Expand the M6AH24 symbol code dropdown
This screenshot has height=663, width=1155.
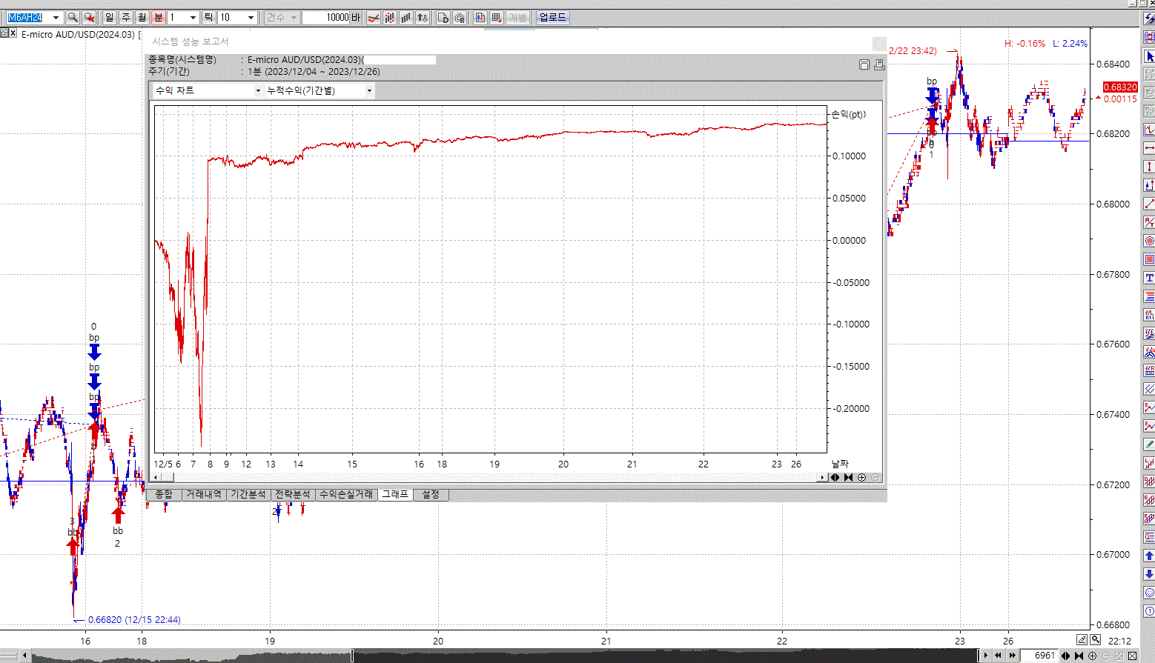click(56, 17)
